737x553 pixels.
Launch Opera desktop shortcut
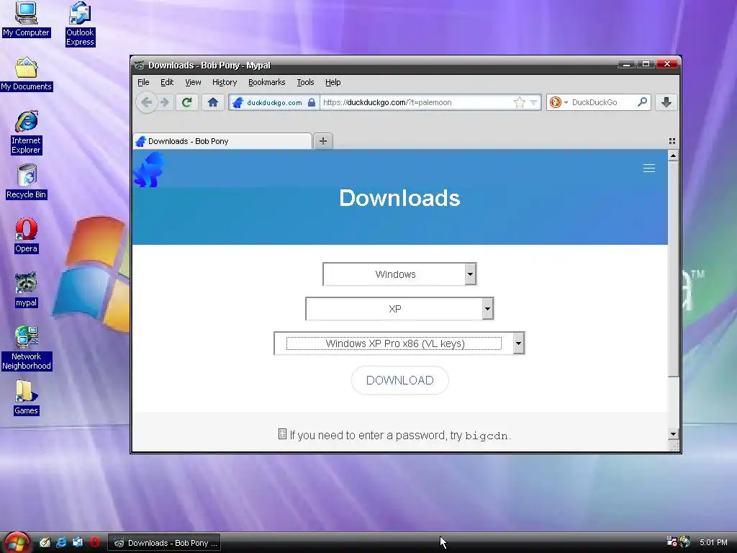pos(27,235)
